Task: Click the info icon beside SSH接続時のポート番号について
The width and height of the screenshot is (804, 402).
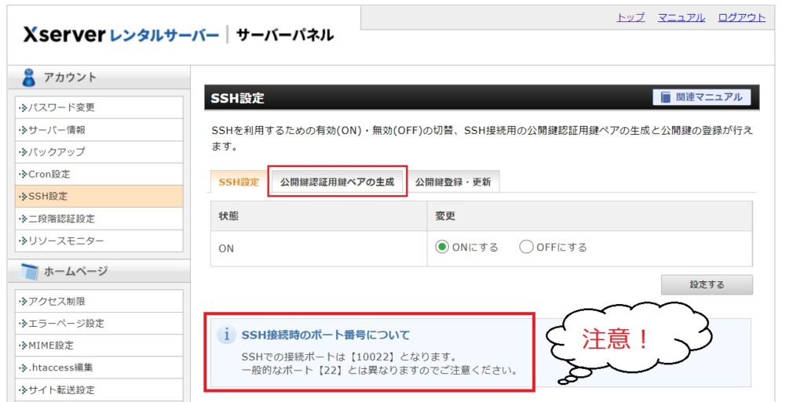Action: tap(226, 335)
